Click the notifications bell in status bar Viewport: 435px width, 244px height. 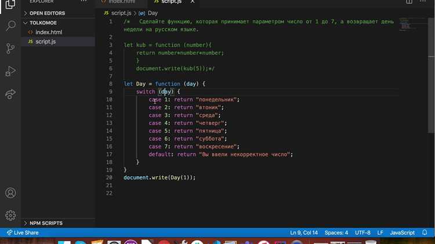(x=425, y=232)
